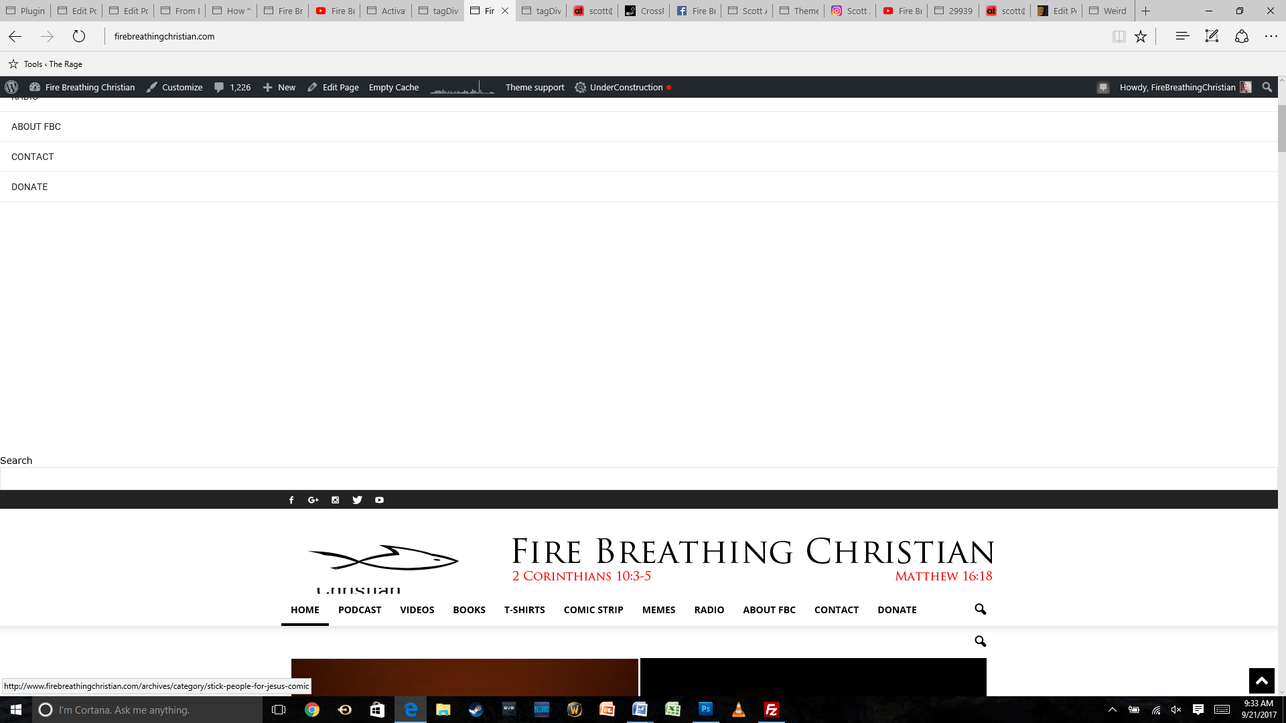
Task: Open a new browser tab plus button
Action: 1146,11
